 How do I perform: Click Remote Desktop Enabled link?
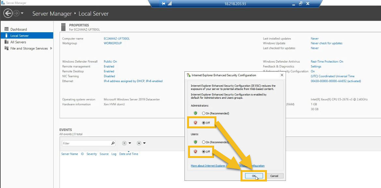click(109, 71)
